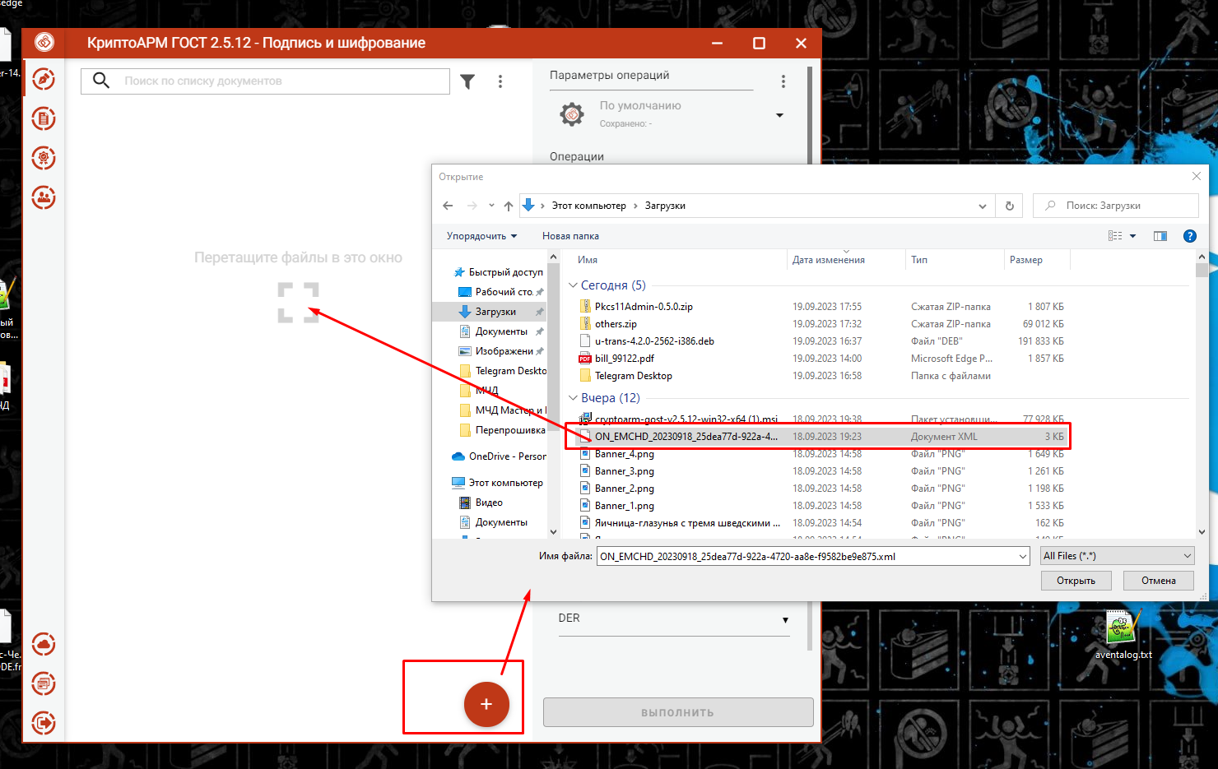The height and width of the screenshot is (769, 1218).
Task: Select the Перепрошивка folder in tree
Action: coord(502,430)
